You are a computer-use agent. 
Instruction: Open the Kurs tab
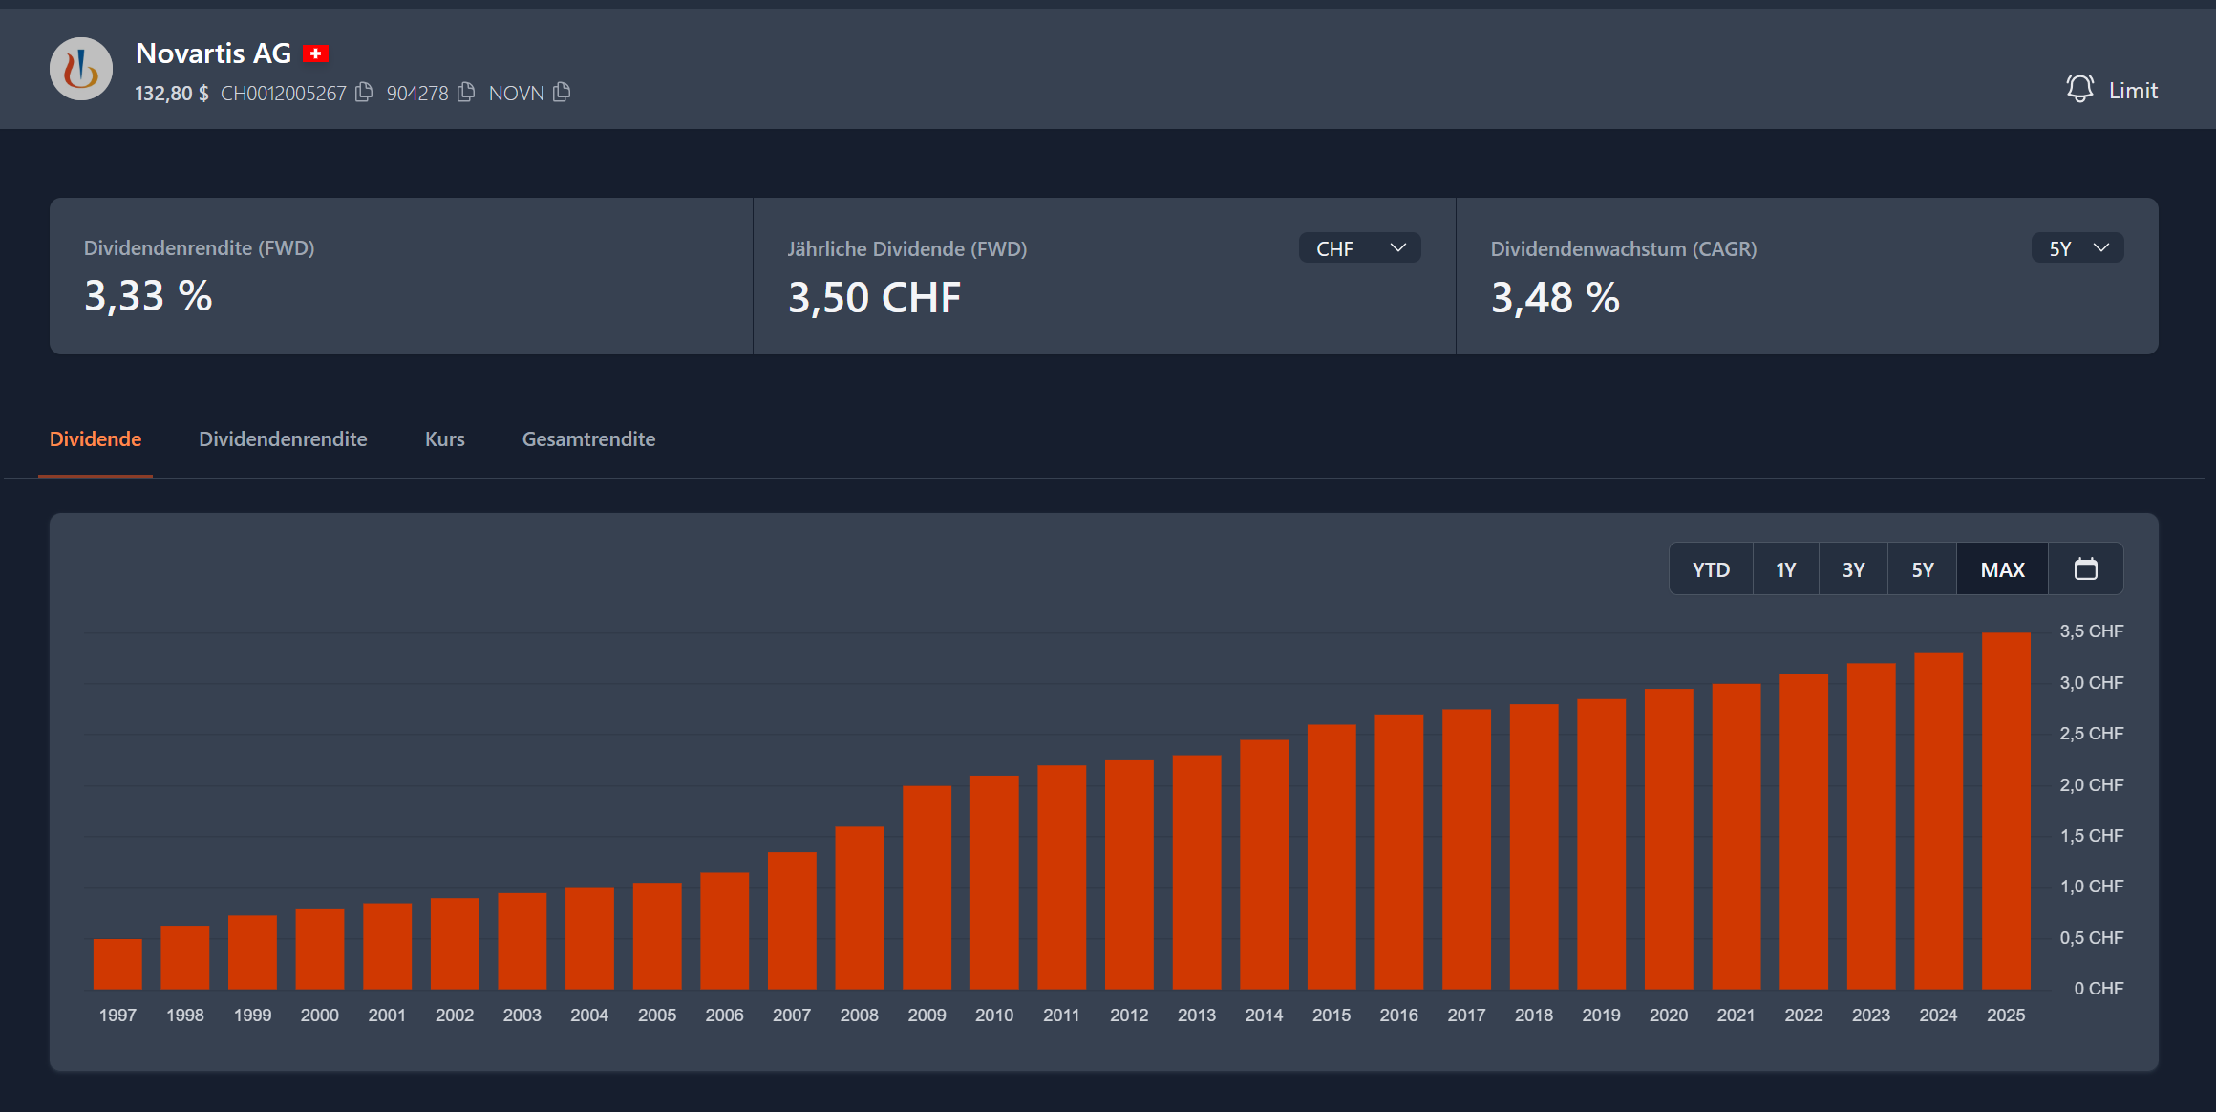coord(444,439)
